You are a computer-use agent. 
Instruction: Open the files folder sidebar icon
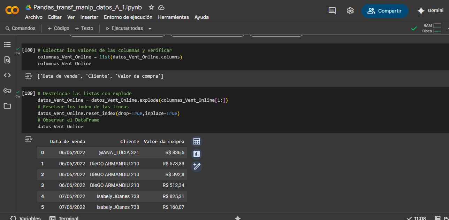coord(7,106)
